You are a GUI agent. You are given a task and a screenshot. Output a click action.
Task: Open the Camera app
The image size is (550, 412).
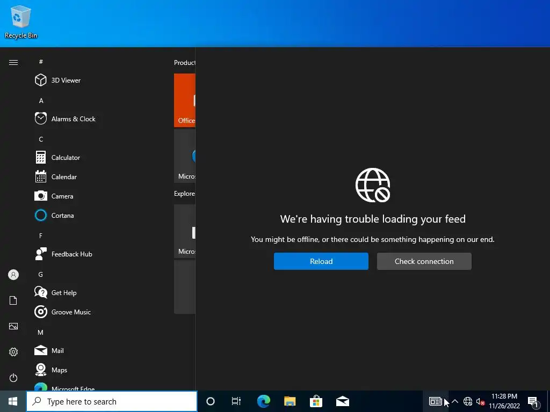54,196
